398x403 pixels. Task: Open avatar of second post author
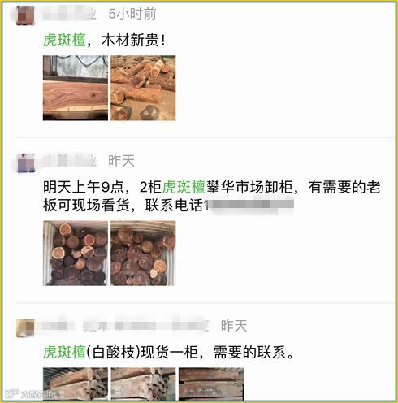pos(26,162)
